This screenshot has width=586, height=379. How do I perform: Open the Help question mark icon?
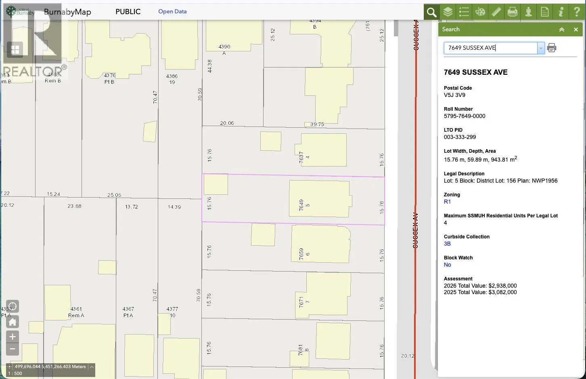click(577, 12)
